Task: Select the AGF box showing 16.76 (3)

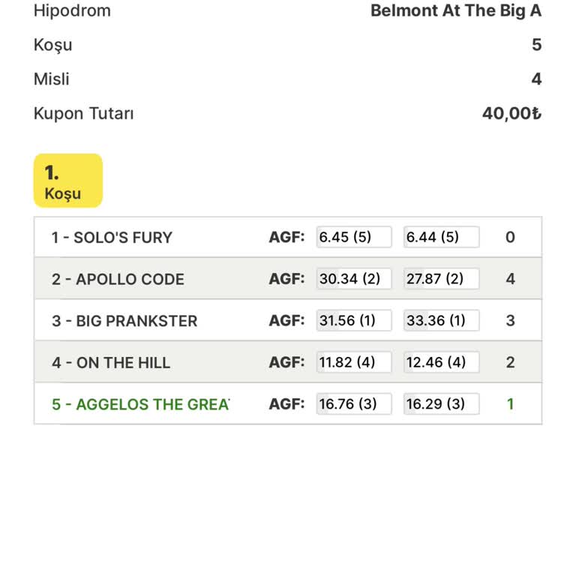Action: pos(353,404)
